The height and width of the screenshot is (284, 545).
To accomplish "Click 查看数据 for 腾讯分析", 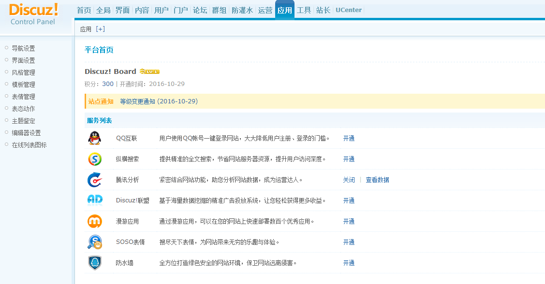I will [377, 180].
